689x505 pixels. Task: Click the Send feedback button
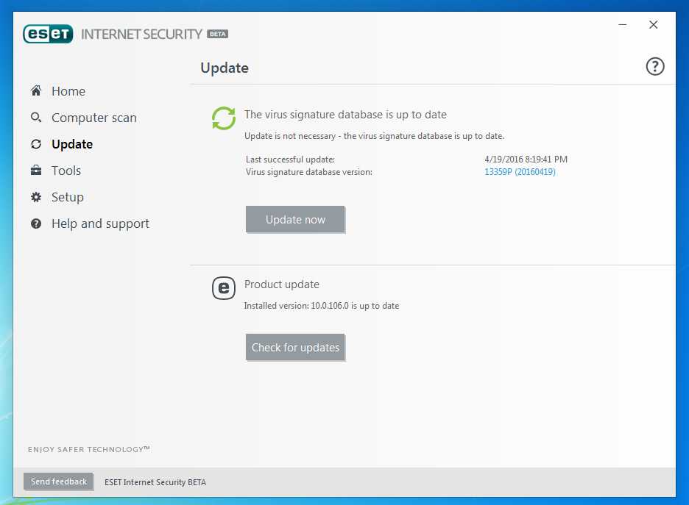[58, 481]
